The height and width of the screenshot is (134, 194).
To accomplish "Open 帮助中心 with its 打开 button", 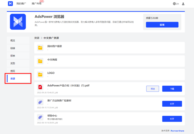I will (x=172, y=119).
